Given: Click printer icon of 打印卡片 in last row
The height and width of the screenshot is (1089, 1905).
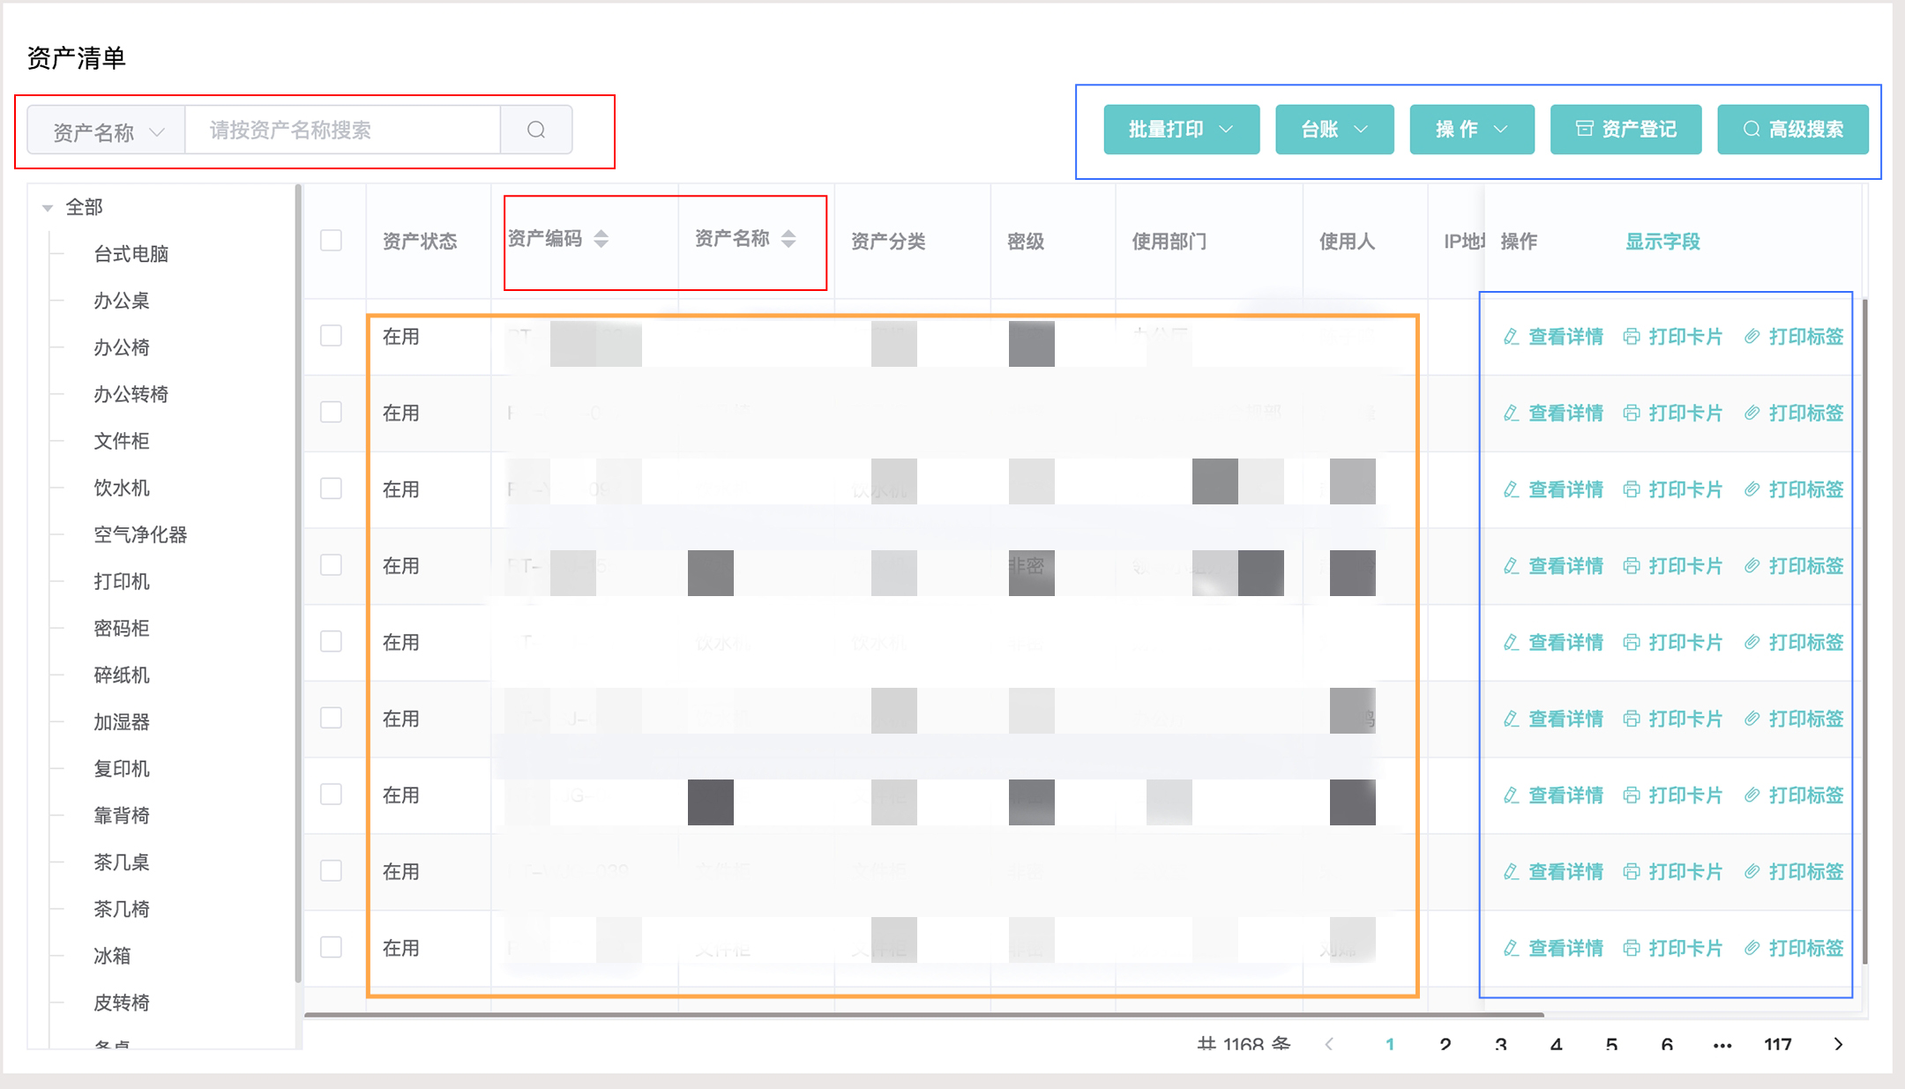Looking at the screenshot, I should coord(1632,948).
